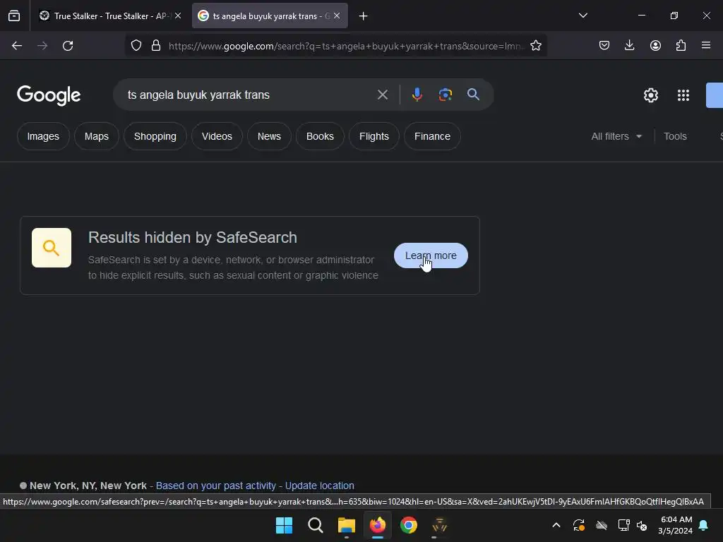Submit search with magnifier icon
The height and width of the screenshot is (542, 723).
tap(473, 95)
